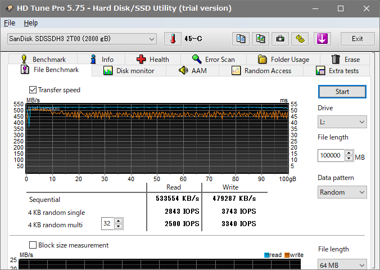This screenshot has height=270, width=380.
Task: Open the Data pattern Random dropdown
Action: coord(342,192)
